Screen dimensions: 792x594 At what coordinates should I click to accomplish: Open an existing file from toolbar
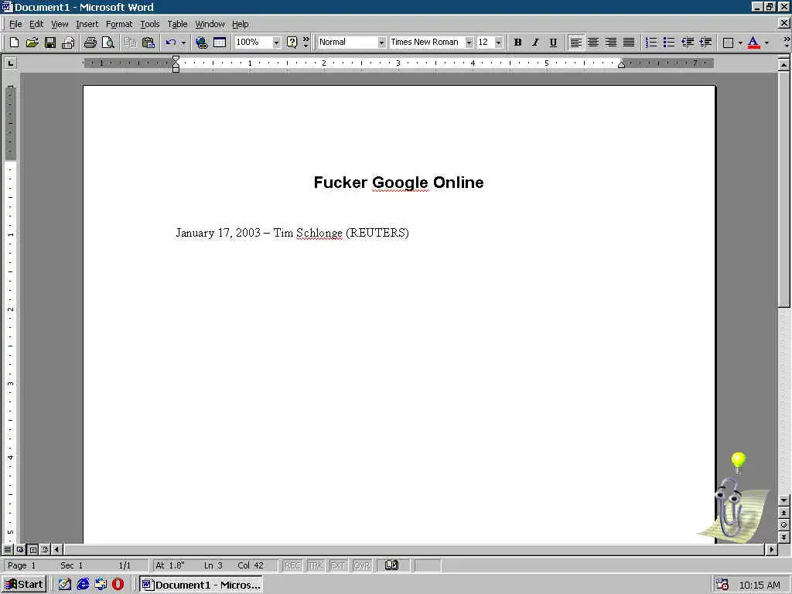coord(32,43)
